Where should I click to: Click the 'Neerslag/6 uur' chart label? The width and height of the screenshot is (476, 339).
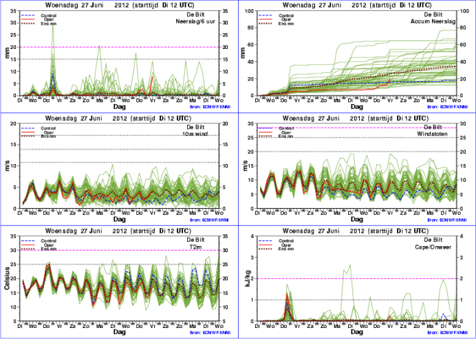pyautogui.click(x=195, y=21)
